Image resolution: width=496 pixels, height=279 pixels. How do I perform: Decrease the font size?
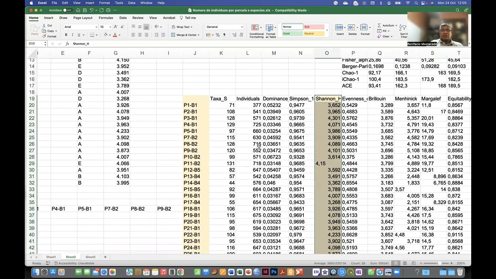point(122,27)
